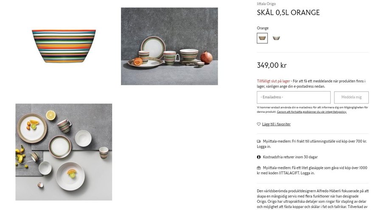Click Lägg till i favoriter link
This screenshot has height=210, width=382.
click(x=276, y=124)
